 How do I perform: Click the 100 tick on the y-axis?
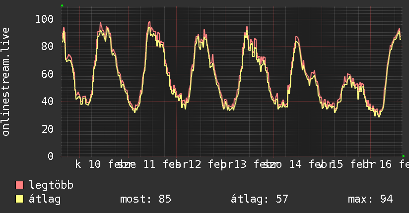(x=44, y=19)
